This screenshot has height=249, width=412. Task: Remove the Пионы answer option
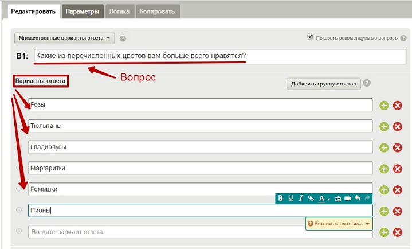click(397, 211)
